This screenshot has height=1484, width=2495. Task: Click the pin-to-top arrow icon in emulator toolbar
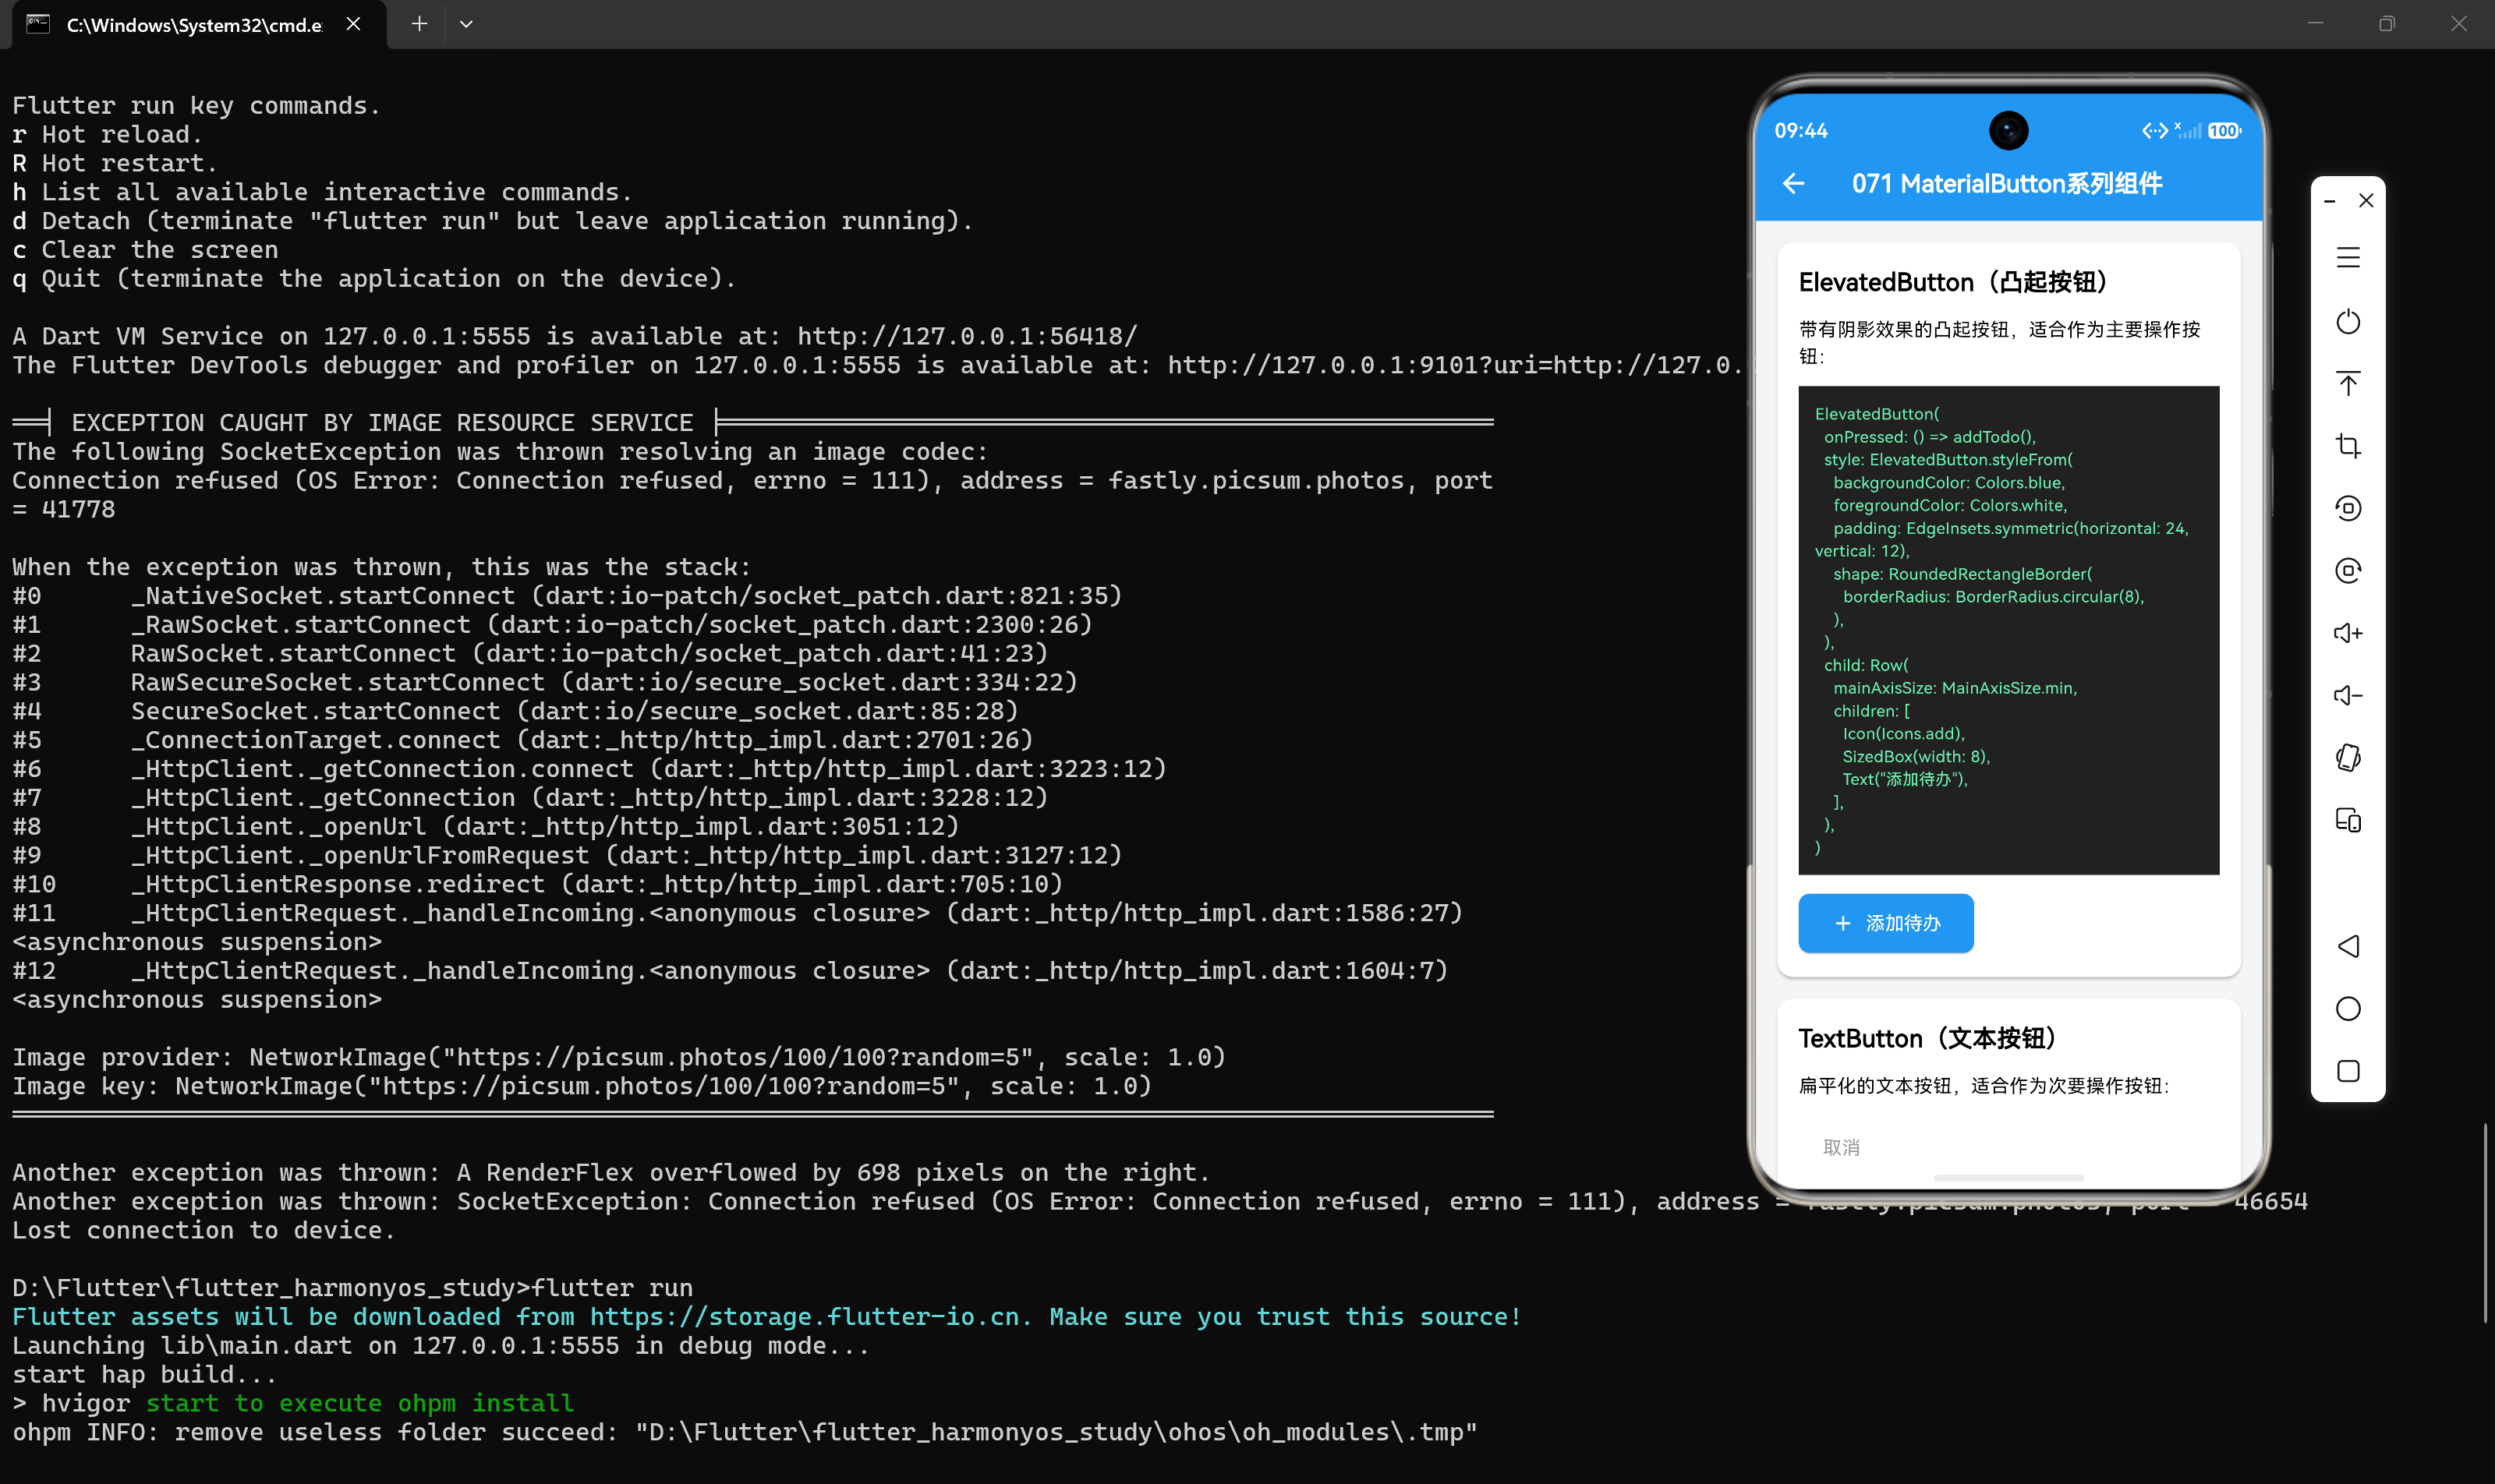[x=2348, y=384]
